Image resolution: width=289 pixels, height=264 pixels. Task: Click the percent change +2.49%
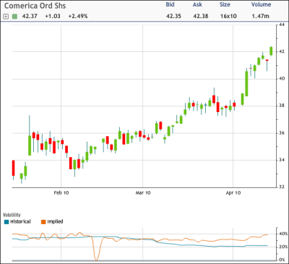[78, 16]
